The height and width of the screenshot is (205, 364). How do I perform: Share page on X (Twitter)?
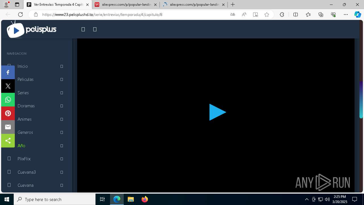point(8,86)
